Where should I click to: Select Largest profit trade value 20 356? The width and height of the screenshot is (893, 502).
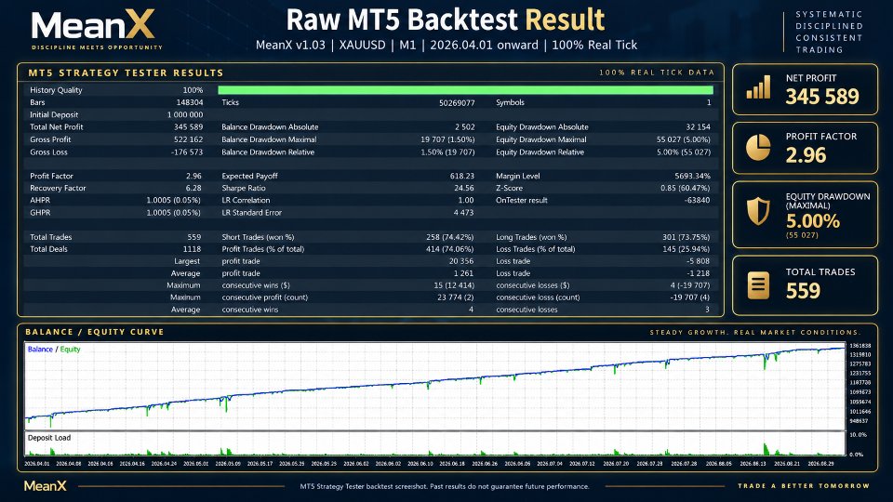[461, 261]
